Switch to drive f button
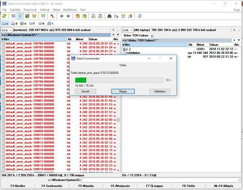Image resolution: width=243 pixels, height=190 pixels. point(32,24)
